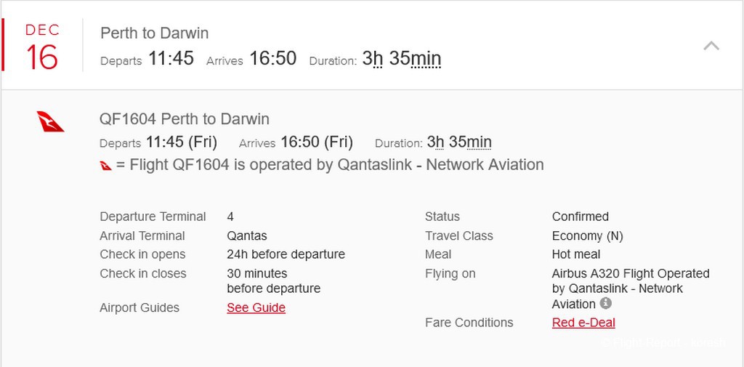The width and height of the screenshot is (744, 367).
Task: Select the Confirmed status text
Action: [581, 217]
